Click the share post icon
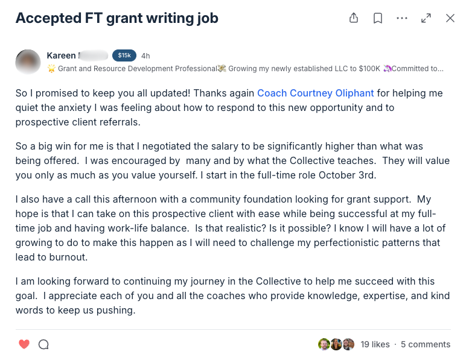Screen dimensions: 469x363 tap(354, 18)
